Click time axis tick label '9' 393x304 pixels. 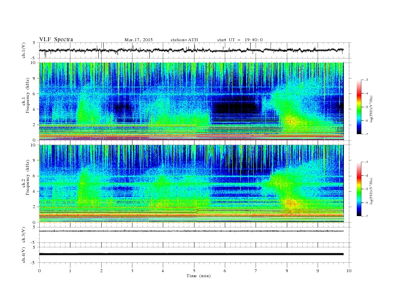318,271
